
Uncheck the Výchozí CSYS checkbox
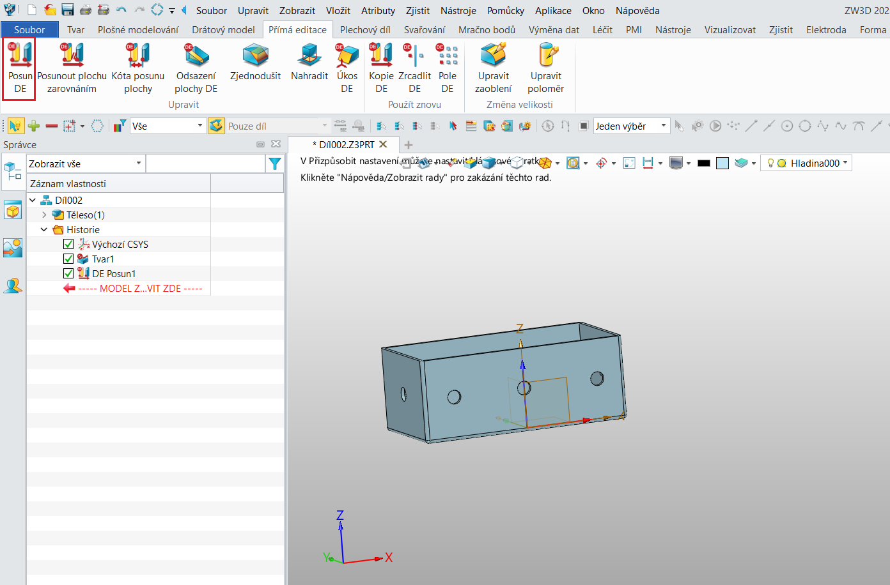[68, 244]
